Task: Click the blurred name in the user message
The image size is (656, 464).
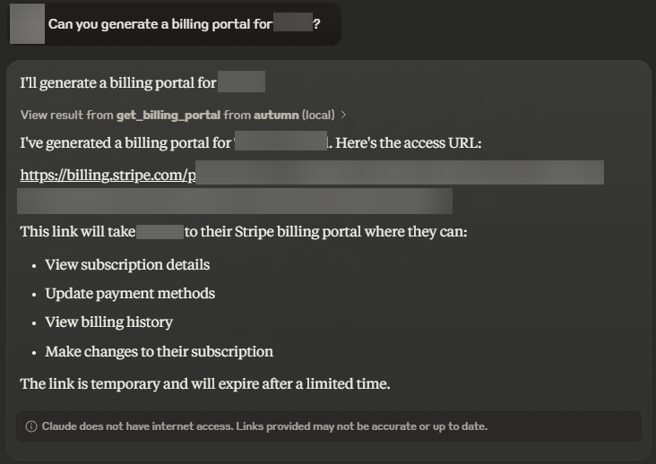Action: pos(293,24)
